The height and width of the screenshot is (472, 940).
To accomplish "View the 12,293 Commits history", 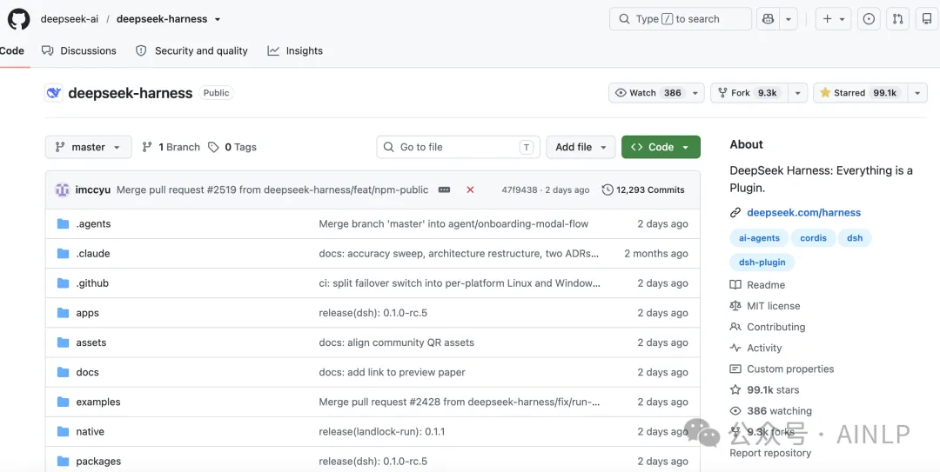I will tap(643, 189).
